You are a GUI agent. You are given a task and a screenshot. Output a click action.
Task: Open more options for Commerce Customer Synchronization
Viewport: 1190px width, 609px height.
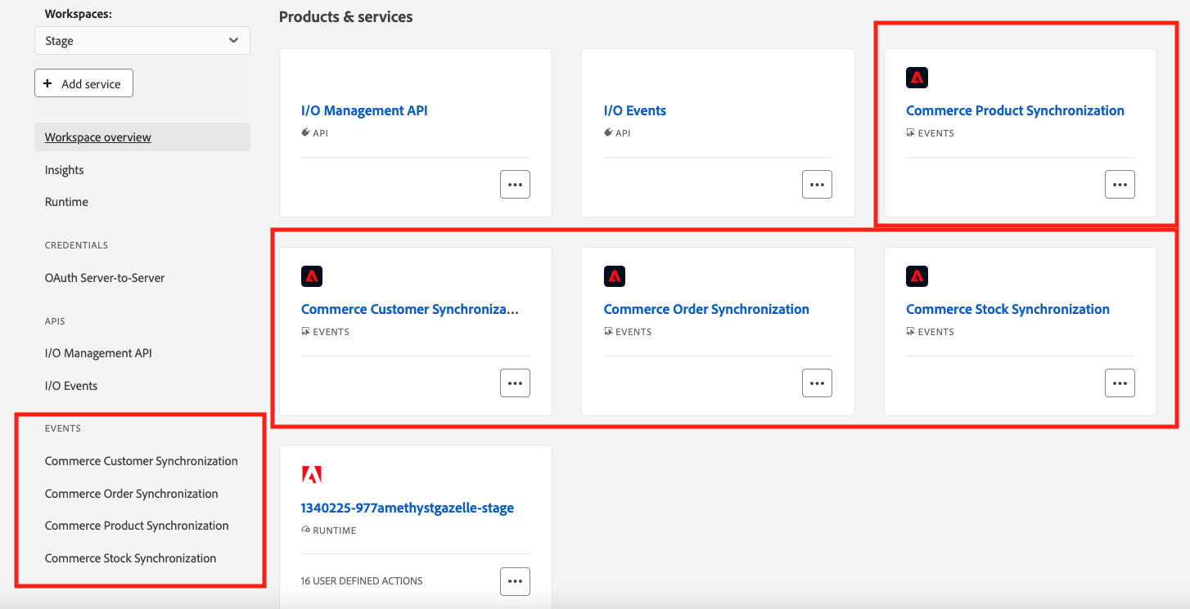pos(515,383)
